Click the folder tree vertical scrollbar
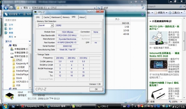 tap(30, 67)
